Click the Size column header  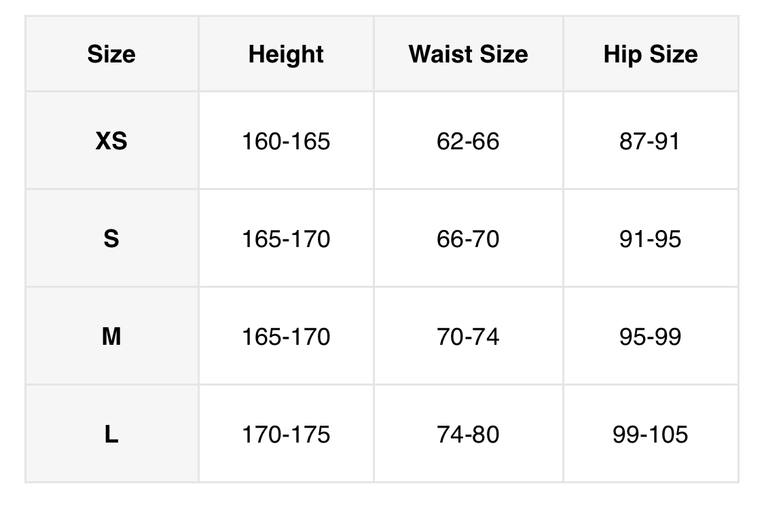click(x=111, y=54)
